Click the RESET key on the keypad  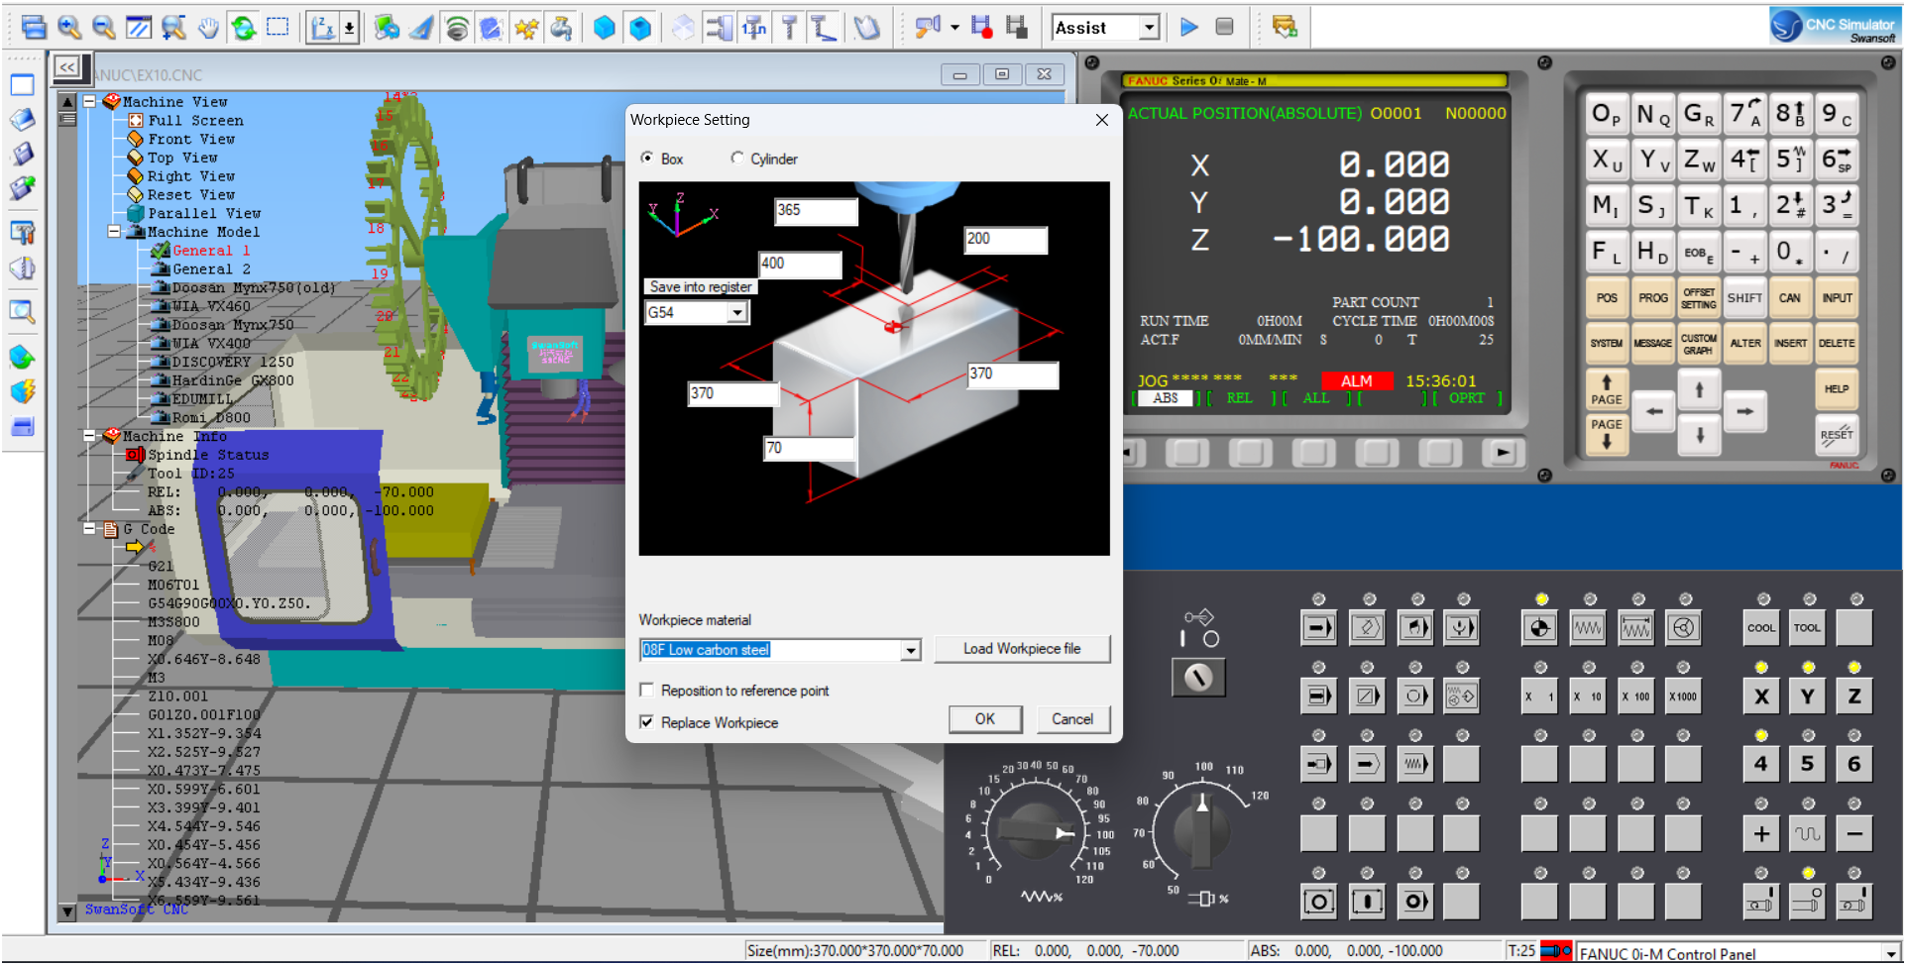tap(1837, 434)
